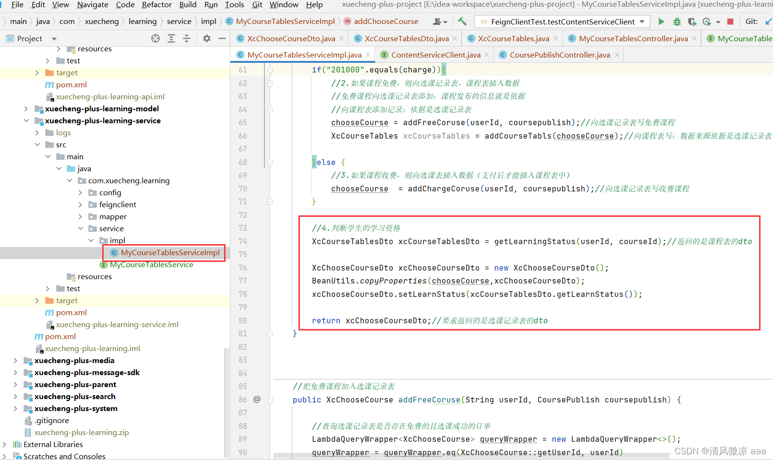Switch to CoursePublishController.java tab

(560, 55)
